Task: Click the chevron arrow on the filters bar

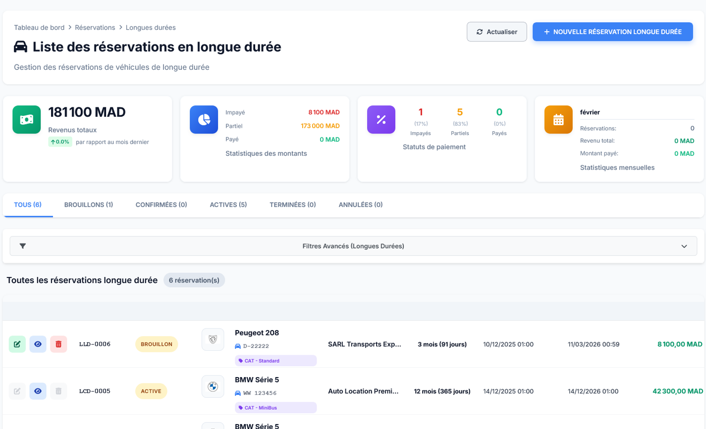Action: pos(684,246)
